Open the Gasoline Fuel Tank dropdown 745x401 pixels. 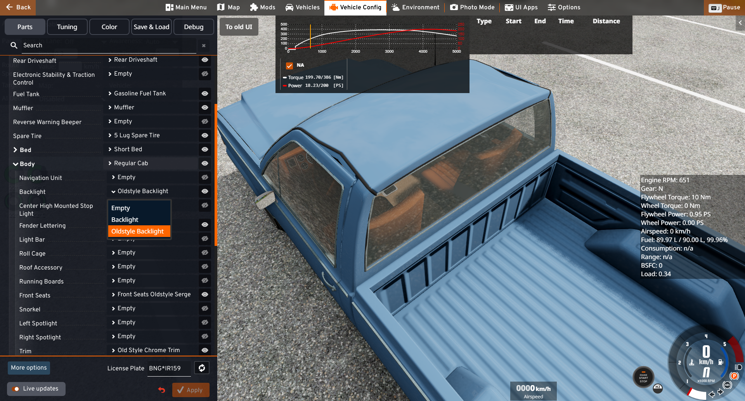(x=151, y=93)
